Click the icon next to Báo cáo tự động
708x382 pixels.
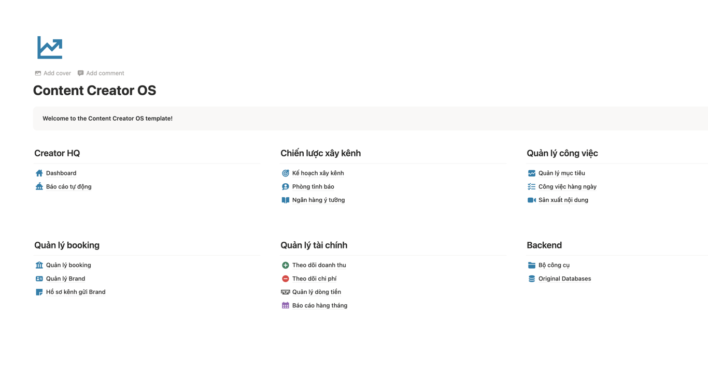tap(39, 186)
